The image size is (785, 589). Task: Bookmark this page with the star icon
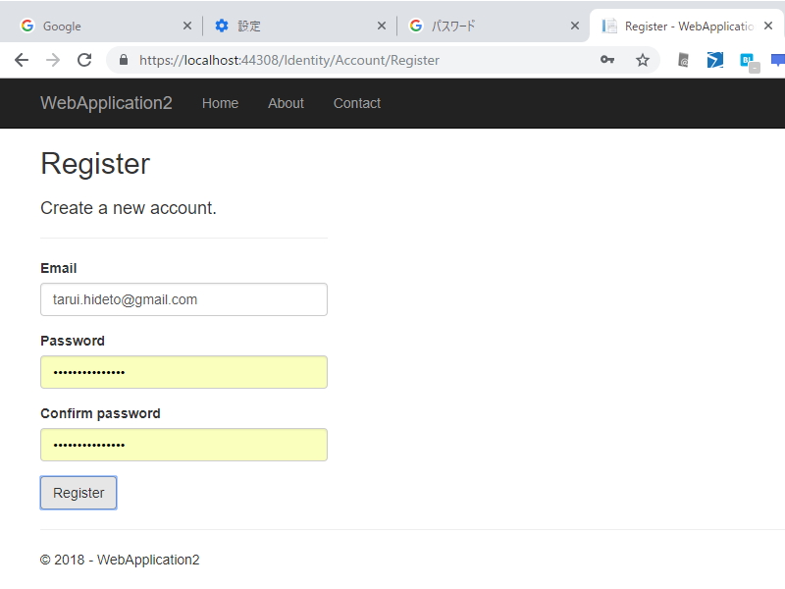tap(643, 60)
